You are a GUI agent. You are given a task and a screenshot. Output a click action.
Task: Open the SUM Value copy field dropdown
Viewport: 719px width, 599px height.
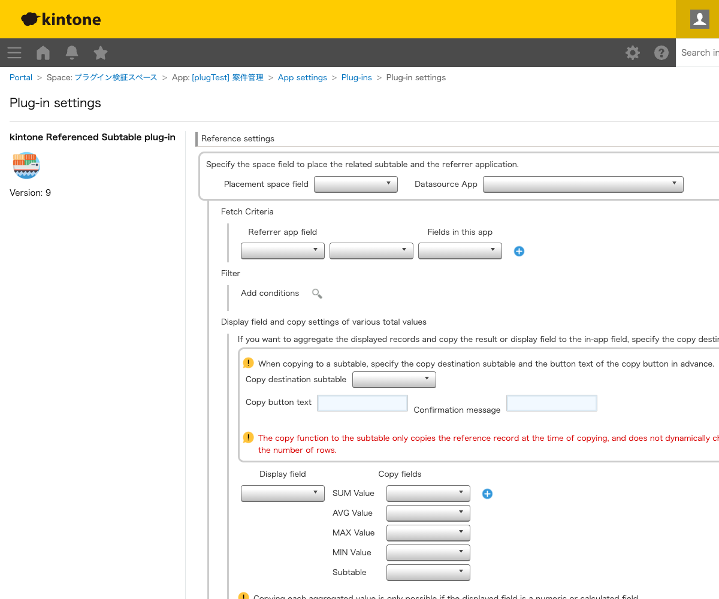coord(428,494)
